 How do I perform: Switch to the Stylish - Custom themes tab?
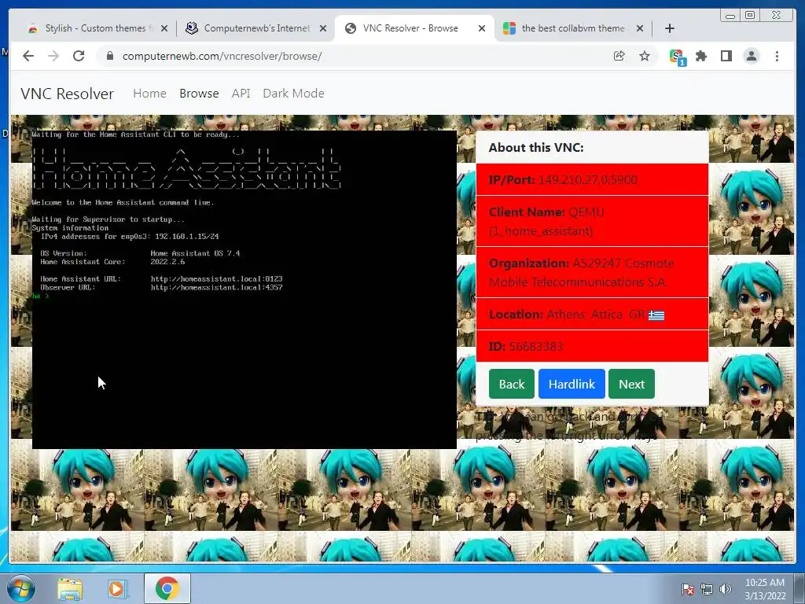(x=97, y=28)
